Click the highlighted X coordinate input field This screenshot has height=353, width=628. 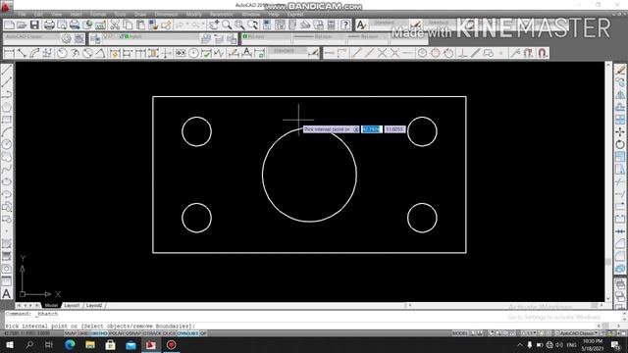pyautogui.click(x=371, y=129)
